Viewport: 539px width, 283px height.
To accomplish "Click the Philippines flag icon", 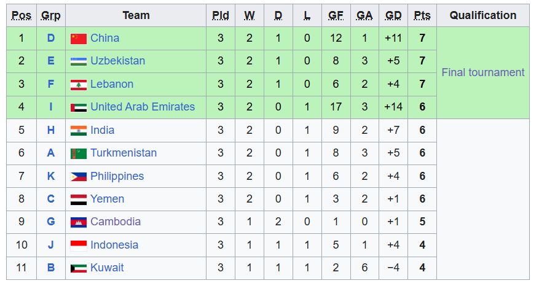I will pos(79,177).
